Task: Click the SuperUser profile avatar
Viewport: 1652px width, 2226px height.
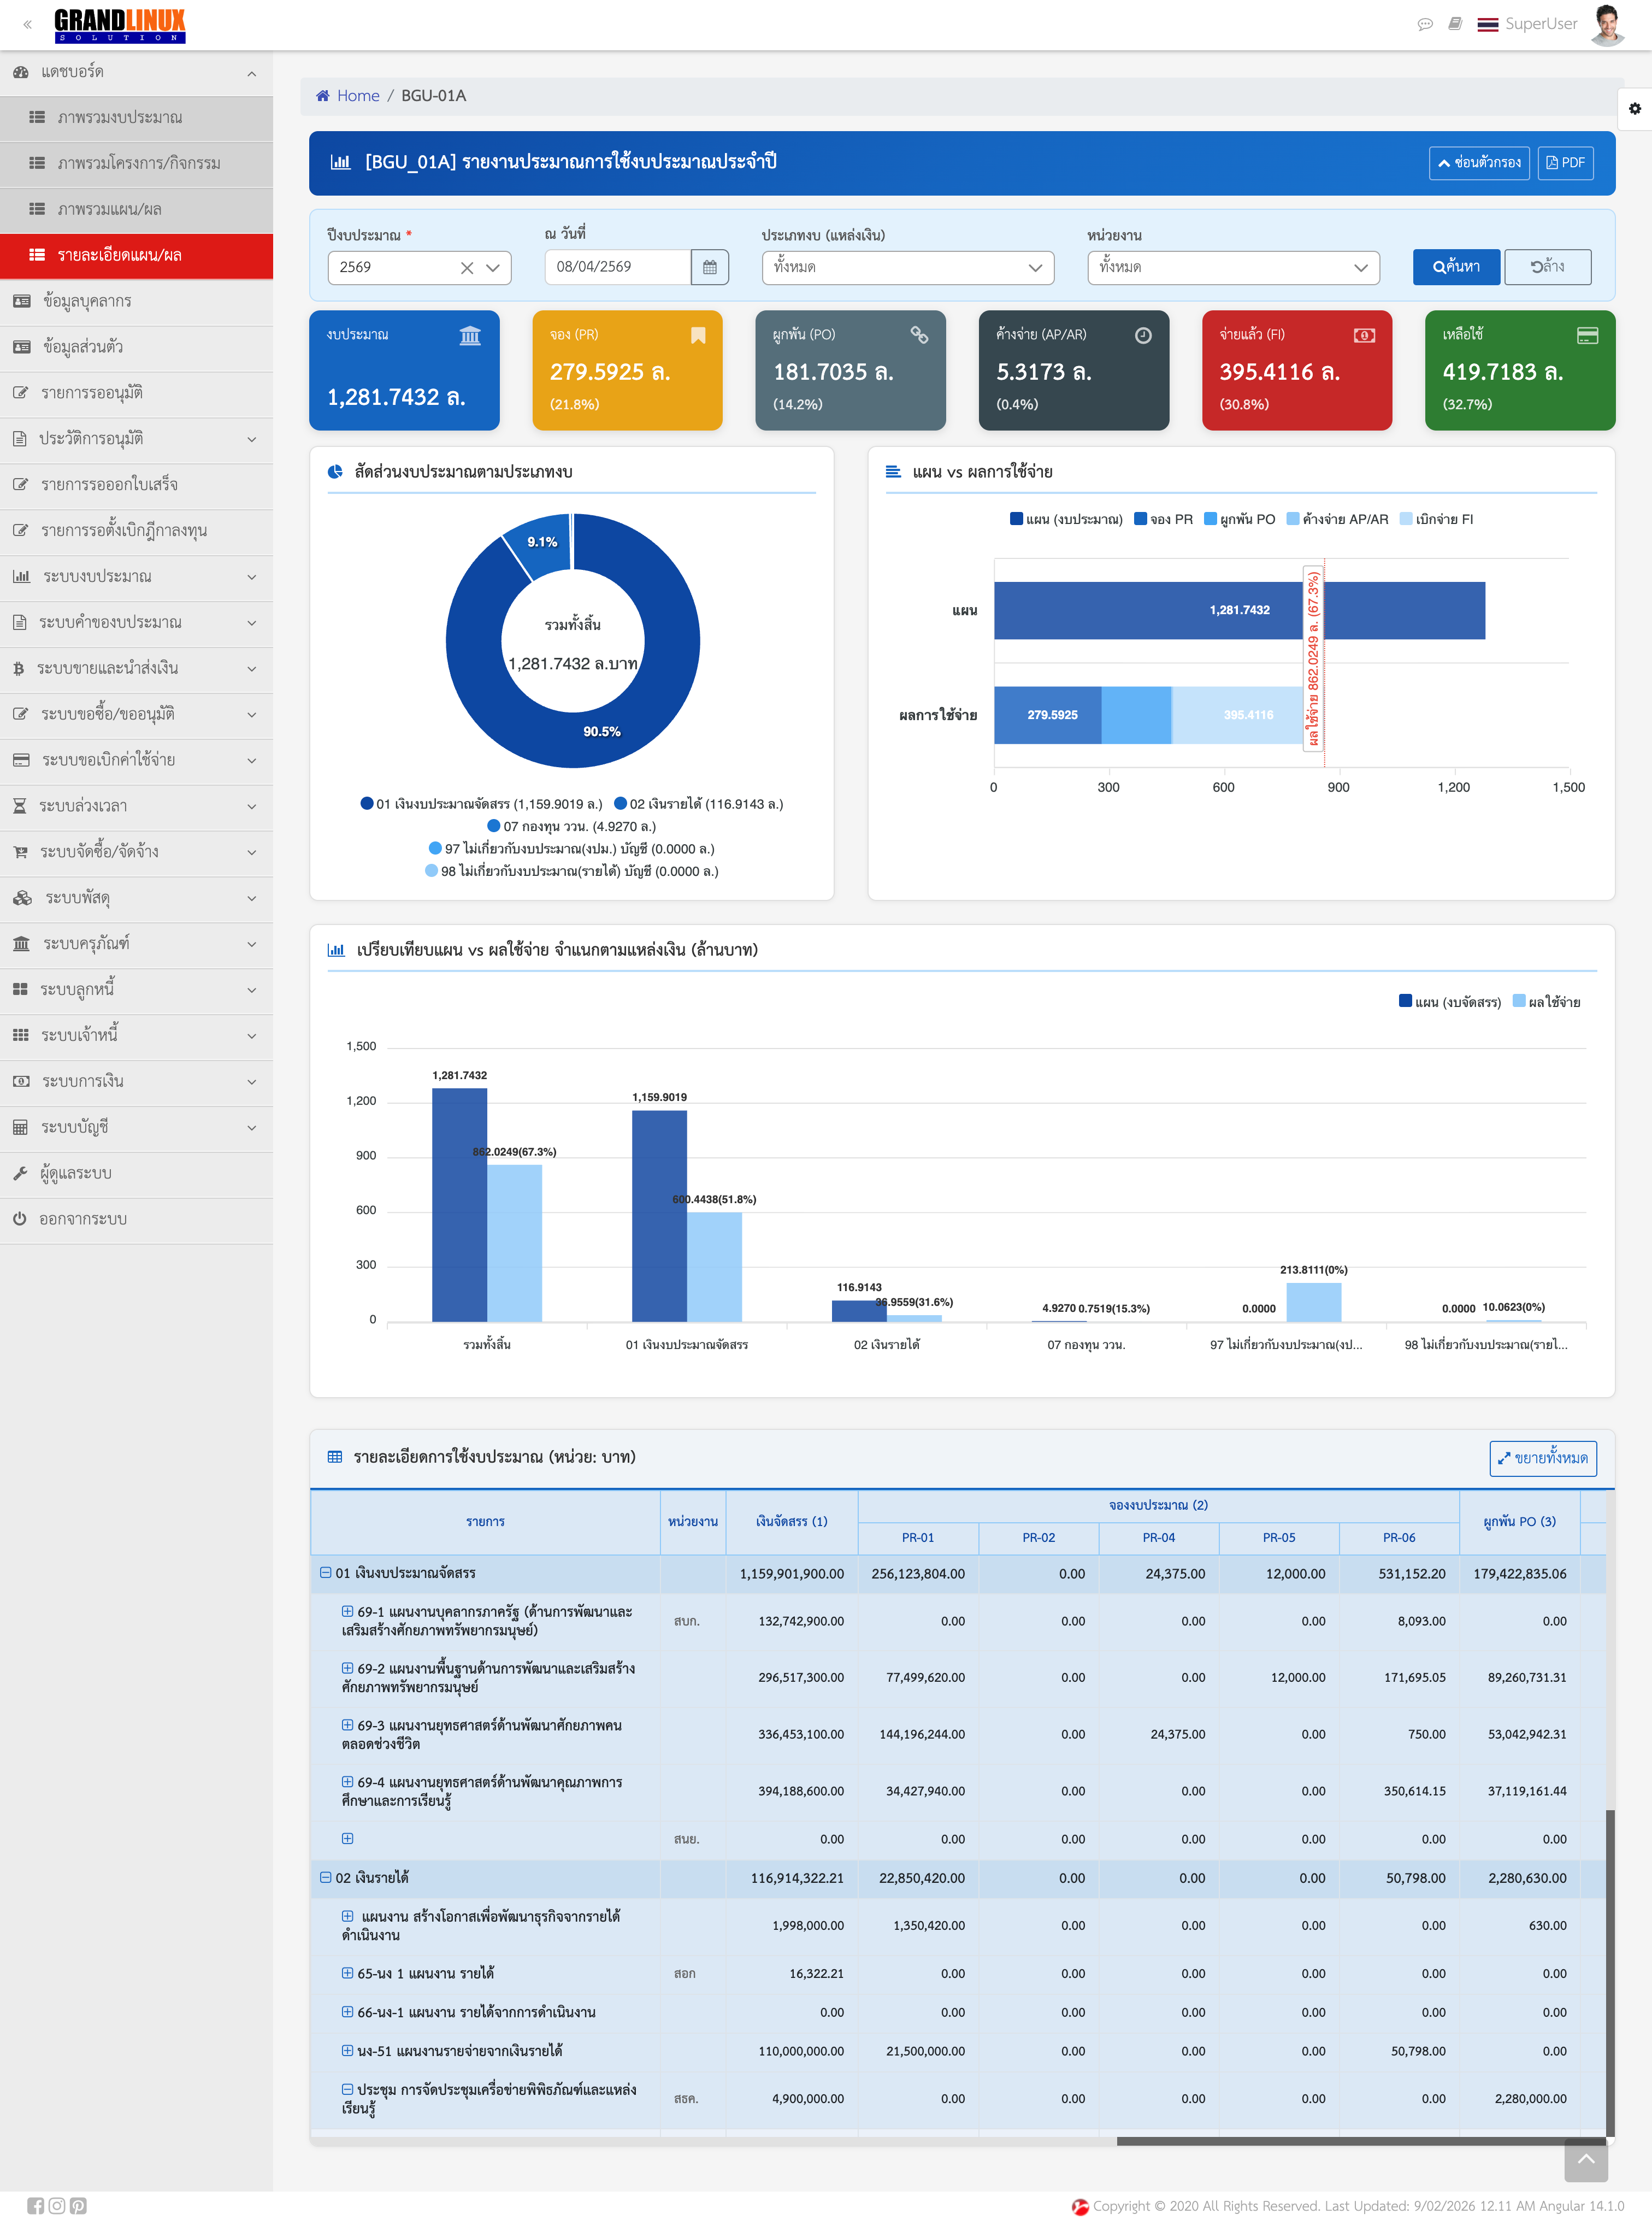Action: [x=1607, y=23]
